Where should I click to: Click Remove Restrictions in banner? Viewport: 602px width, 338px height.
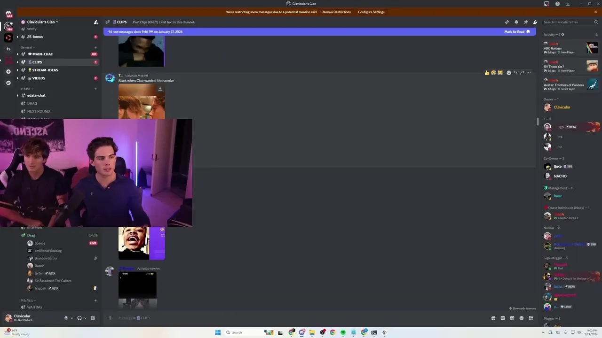tap(336, 12)
